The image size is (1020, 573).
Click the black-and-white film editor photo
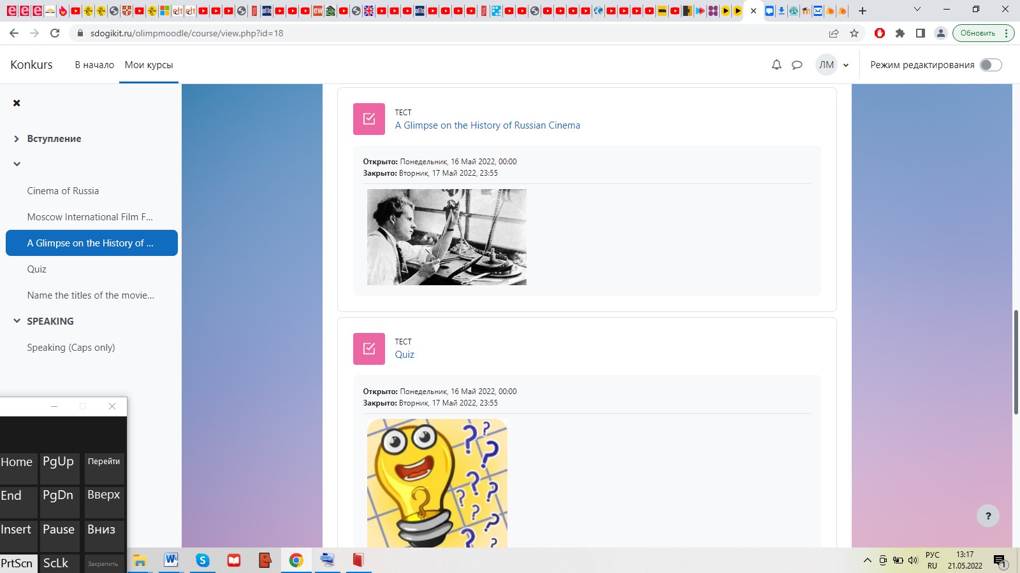[x=446, y=237]
